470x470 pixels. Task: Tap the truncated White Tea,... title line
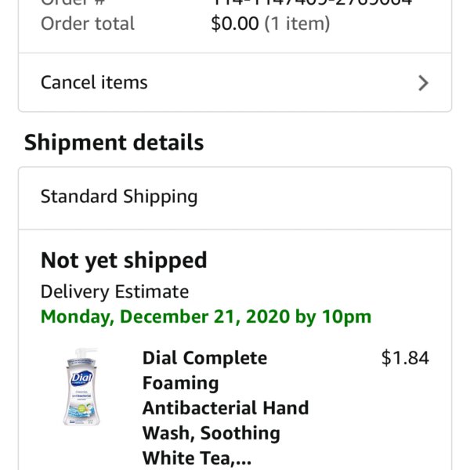coord(197,458)
